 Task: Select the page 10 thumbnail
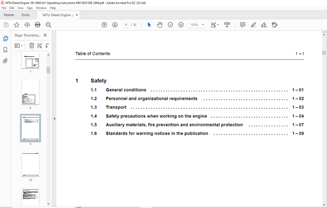31,164
